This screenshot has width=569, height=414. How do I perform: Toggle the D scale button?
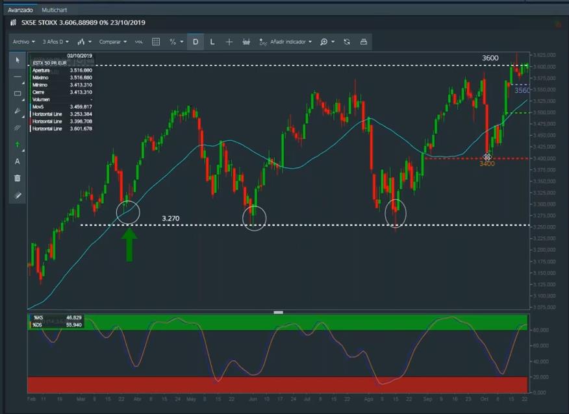pos(196,42)
